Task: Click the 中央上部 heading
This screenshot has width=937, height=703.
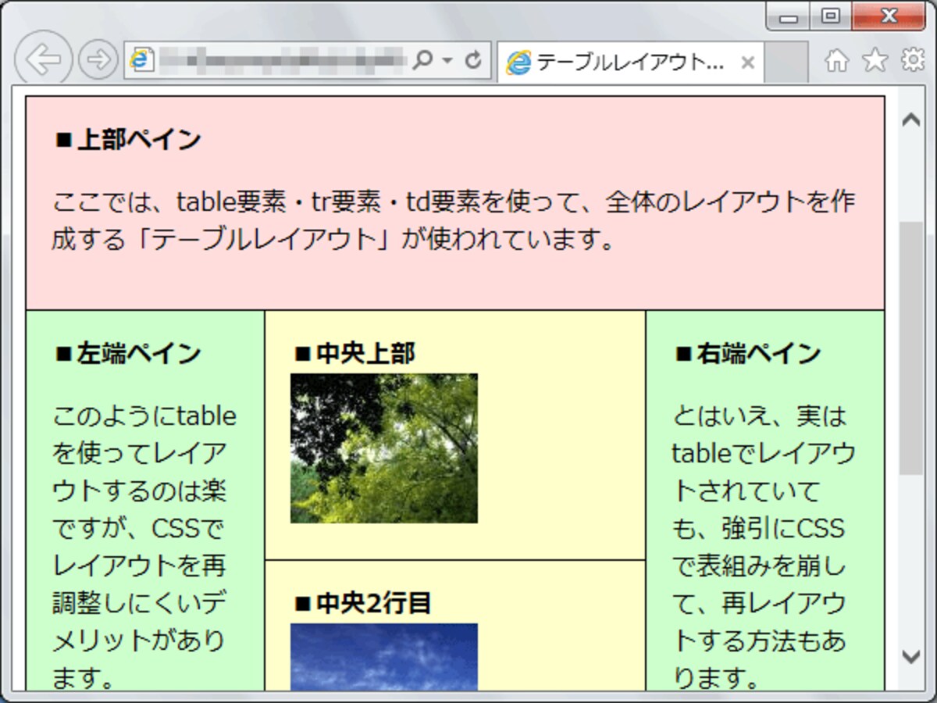Action: pos(355,354)
